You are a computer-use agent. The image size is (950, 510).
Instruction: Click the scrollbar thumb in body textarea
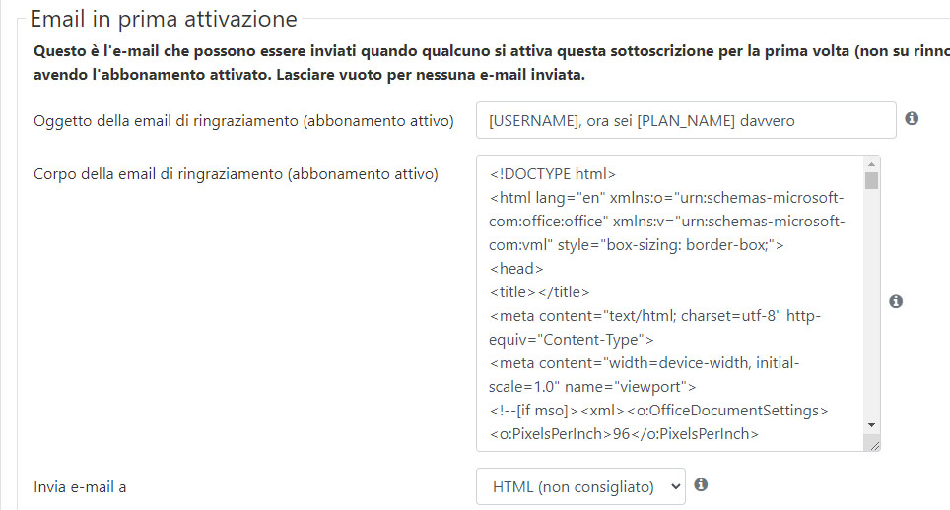click(871, 181)
